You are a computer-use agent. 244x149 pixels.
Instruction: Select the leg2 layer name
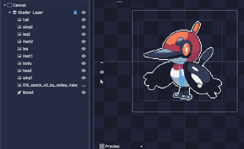tap(26, 34)
